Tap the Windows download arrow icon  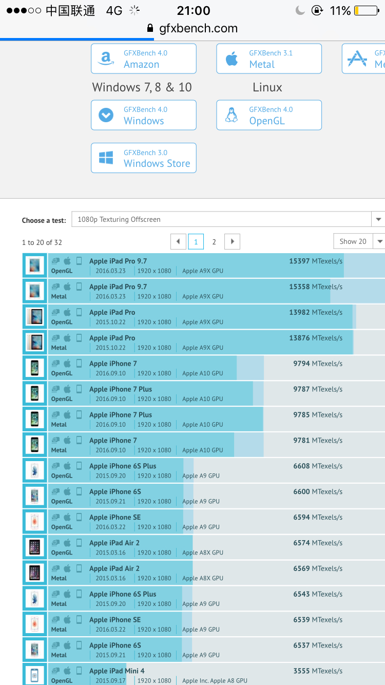coord(106,115)
